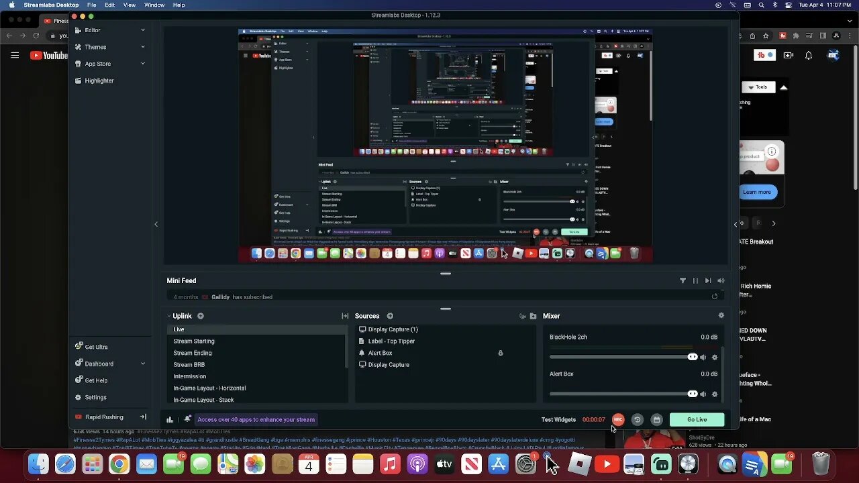Collapse the left preview panel arrow
Viewport: 859px width, 483px height.
click(x=156, y=224)
